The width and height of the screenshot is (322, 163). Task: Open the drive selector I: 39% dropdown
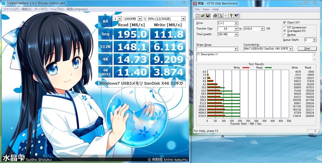[x=183, y=19]
